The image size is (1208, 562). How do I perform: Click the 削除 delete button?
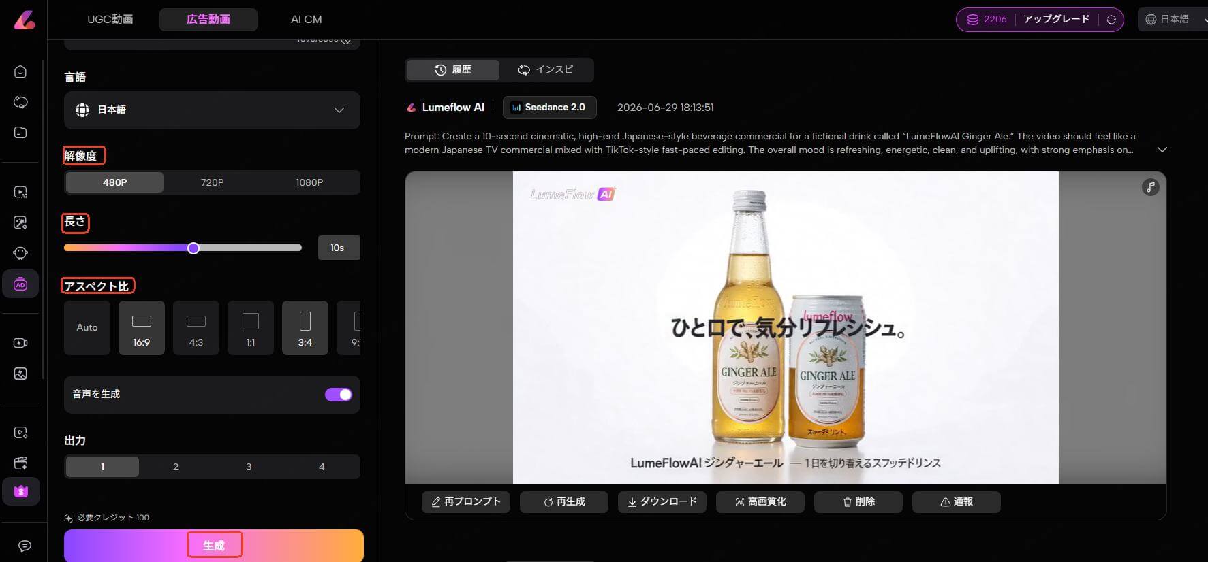pos(858,502)
